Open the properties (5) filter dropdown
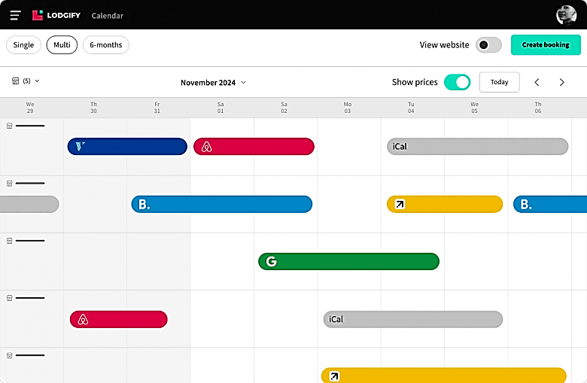The height and width of the screenshot is (383, 587). click(x=26, y=81)
